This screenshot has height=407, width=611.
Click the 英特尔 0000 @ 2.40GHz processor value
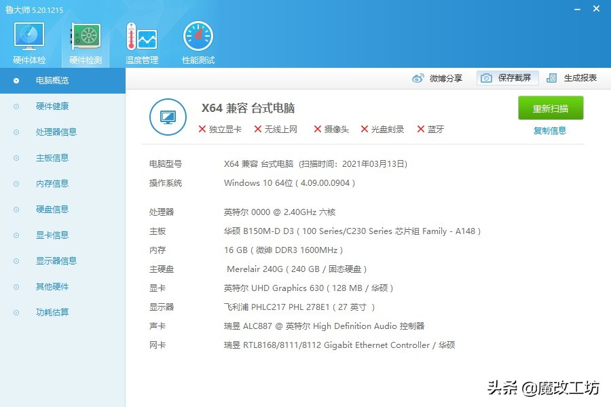click(280, 212)
